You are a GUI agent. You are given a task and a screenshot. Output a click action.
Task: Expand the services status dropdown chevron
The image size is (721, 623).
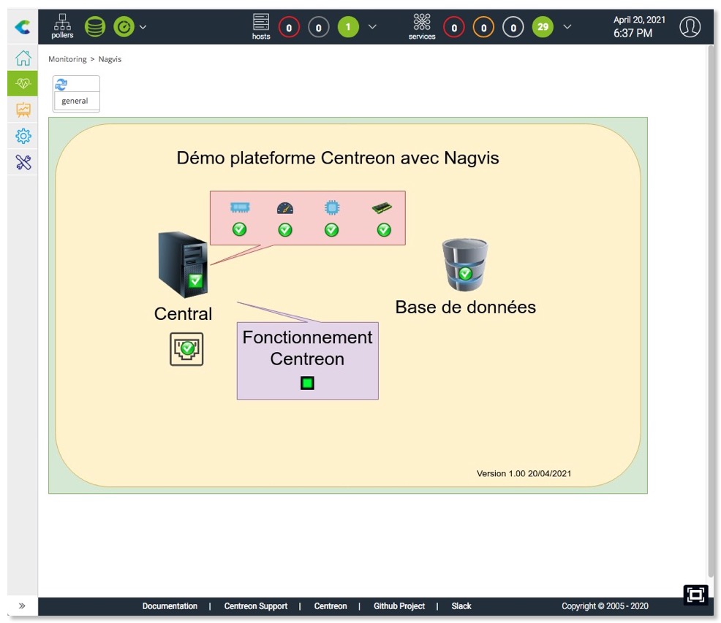(567, 26)
